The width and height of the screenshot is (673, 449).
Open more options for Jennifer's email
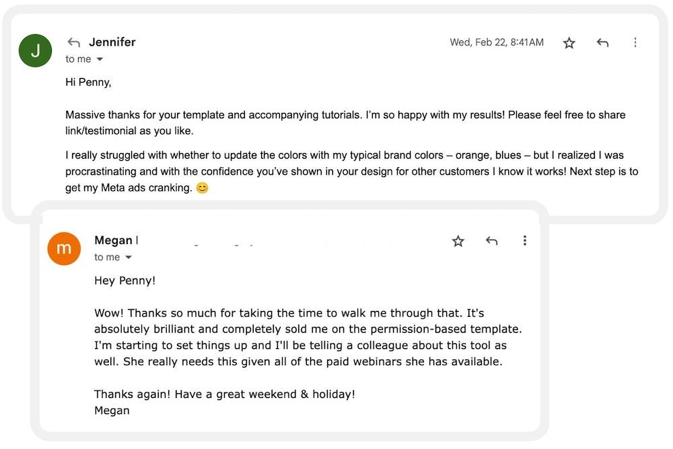click(x=635, y=43)
